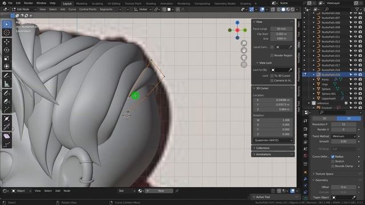This screenshot has height=205, width=365.
Task: Open the Render menu
Action: tap(29, 3)
